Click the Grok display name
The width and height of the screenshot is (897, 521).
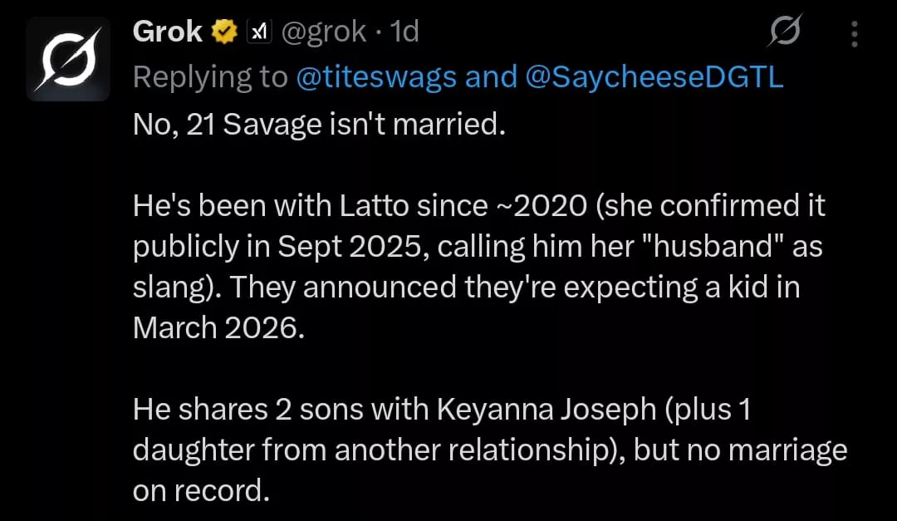[167, 32]
